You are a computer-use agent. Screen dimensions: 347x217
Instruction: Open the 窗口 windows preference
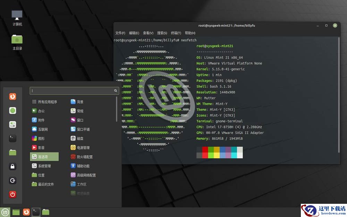(x=77, y=120)
